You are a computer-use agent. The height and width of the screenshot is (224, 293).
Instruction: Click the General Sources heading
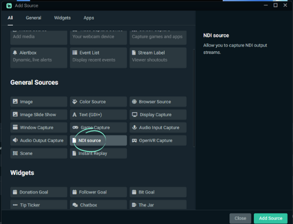point(34,82)
